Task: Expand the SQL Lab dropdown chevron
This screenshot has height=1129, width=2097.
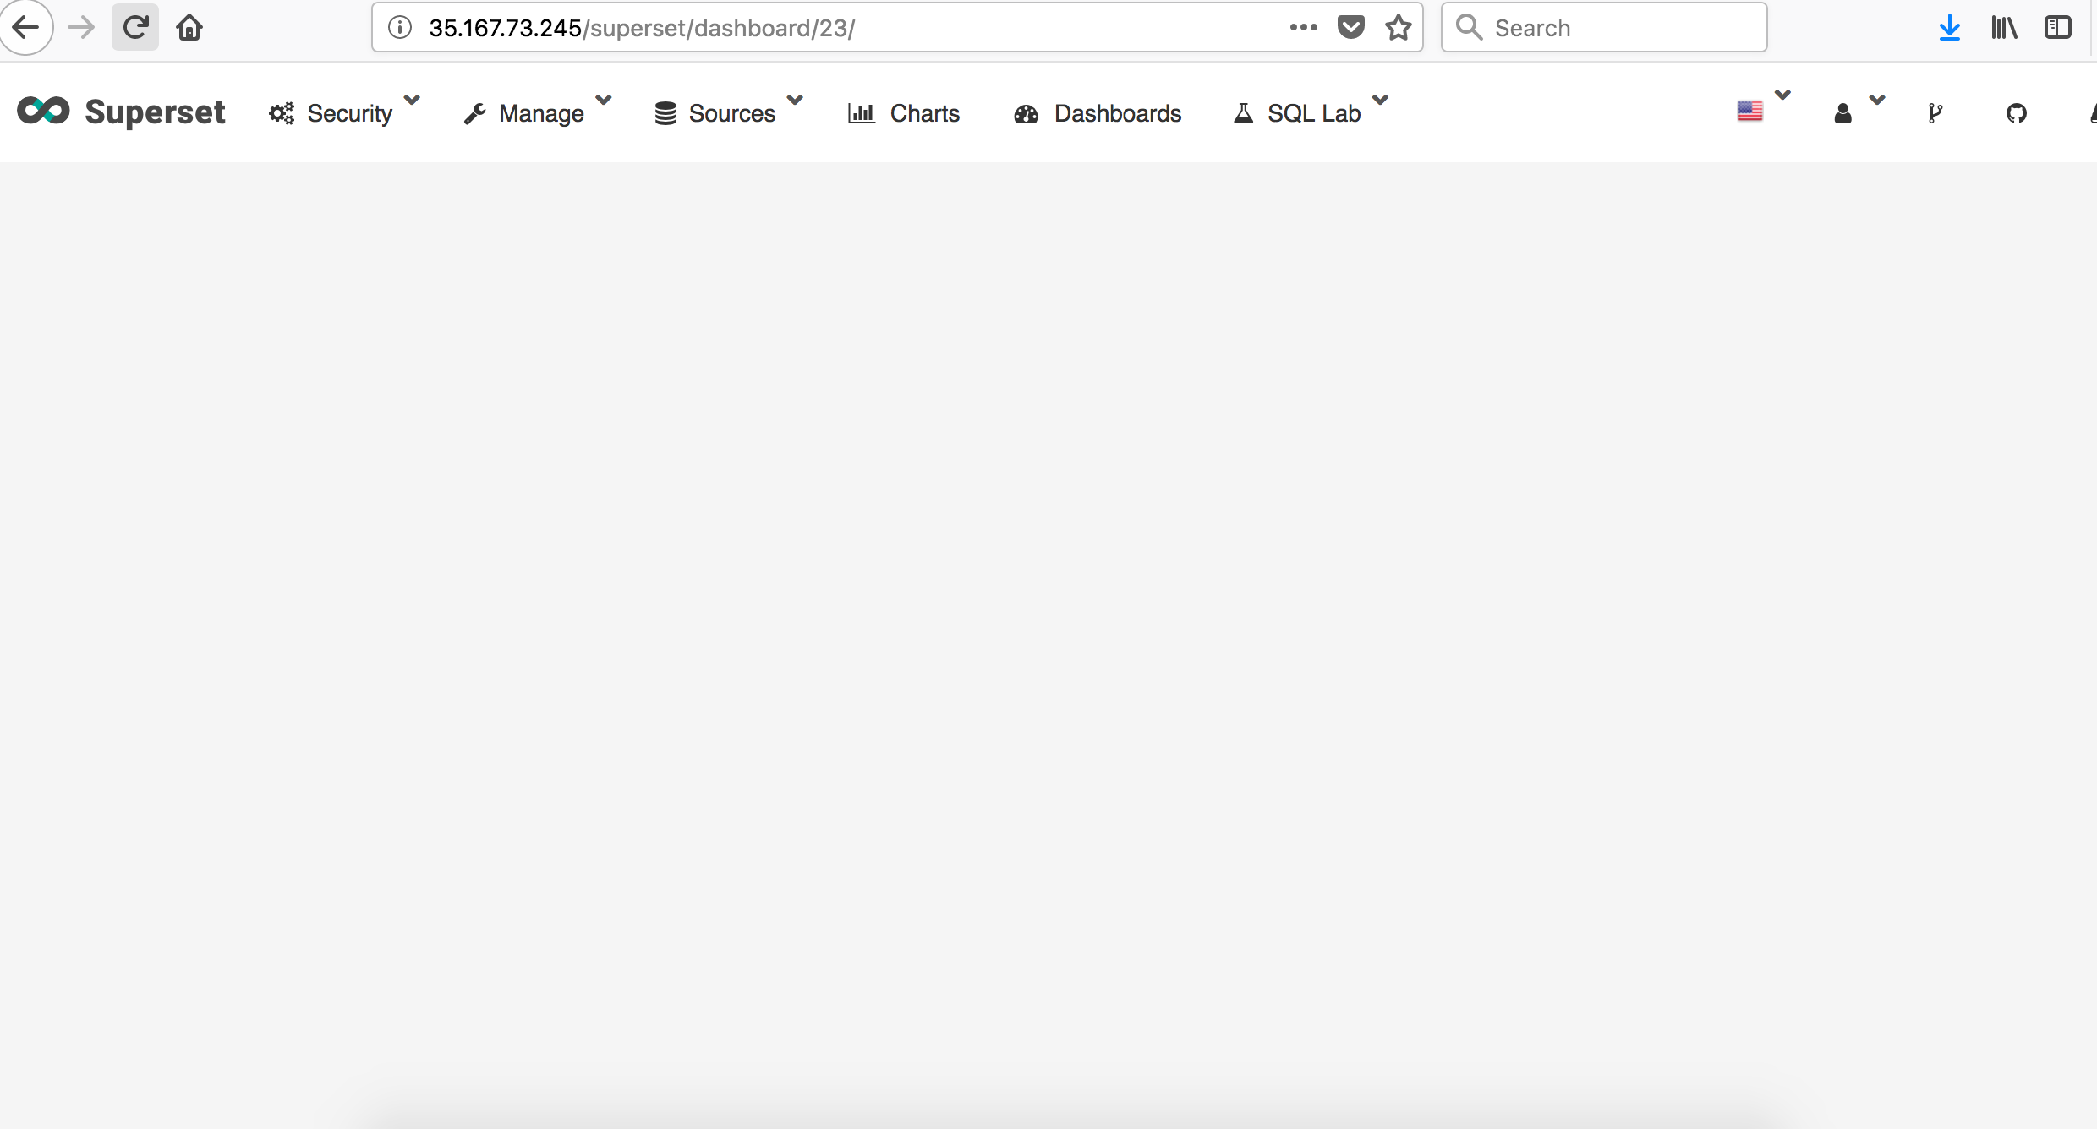Action: click(x=1382, y=100)
